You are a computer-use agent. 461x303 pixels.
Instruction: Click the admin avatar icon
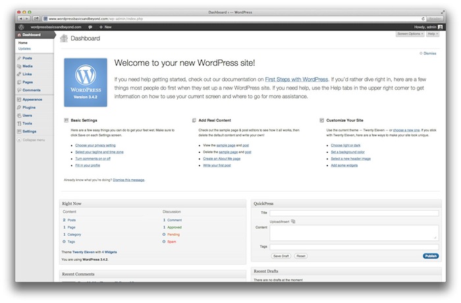[440, 27]
